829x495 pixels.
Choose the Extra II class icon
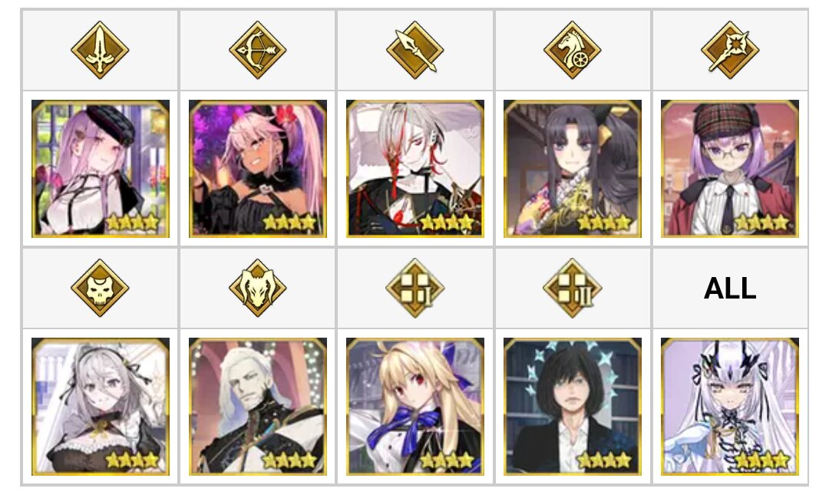pyautogui.click(x=572, y=288)
